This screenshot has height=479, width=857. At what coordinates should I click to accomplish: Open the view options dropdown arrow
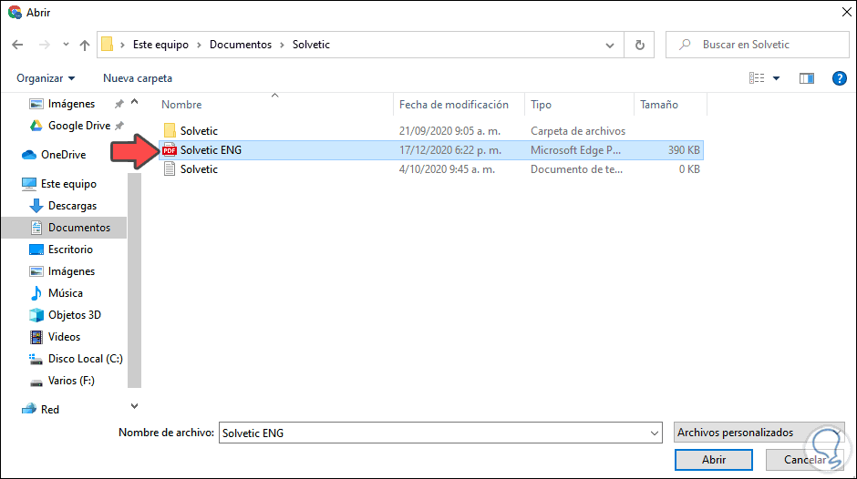tap(777, 78)
